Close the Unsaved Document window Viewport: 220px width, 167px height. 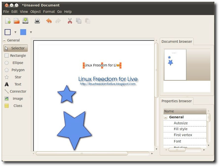[7, 5]
